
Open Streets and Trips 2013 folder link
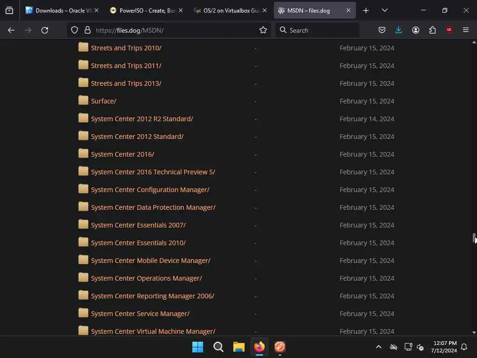pos(126,83)
